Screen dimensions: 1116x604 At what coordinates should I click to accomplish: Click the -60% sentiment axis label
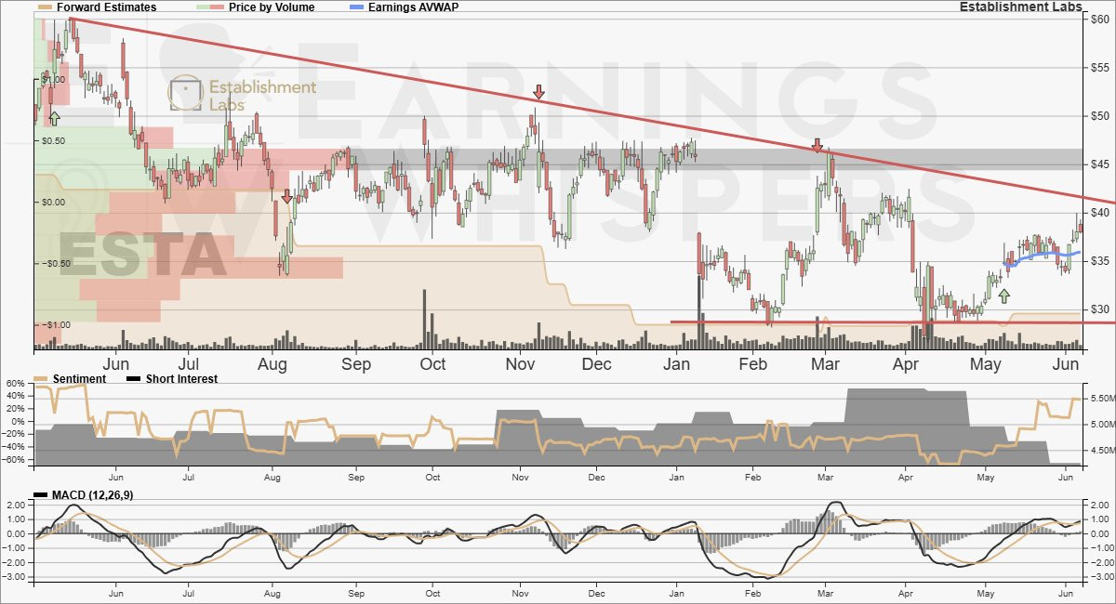[x=15, y=460]
